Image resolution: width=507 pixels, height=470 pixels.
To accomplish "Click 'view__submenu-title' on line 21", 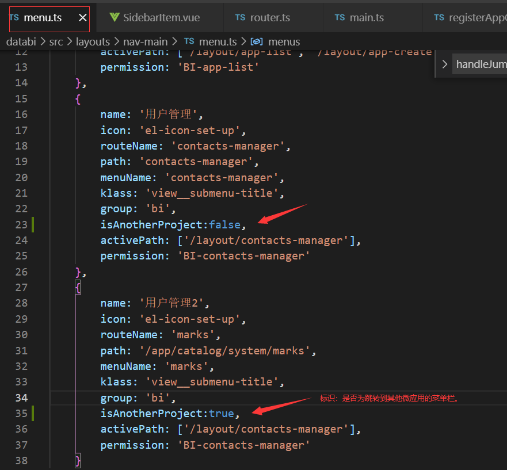I will click(212, 193).
